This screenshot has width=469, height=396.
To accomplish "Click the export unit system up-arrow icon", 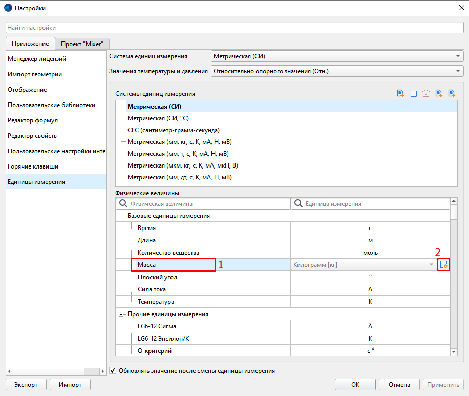I will (x=452, y=93).
